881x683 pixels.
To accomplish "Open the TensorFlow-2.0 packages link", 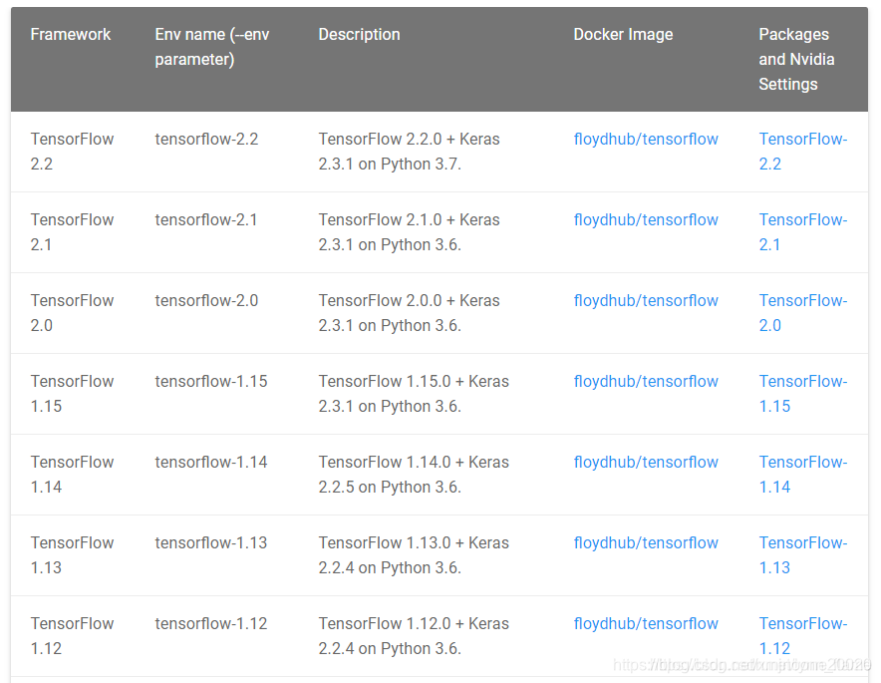I will 803,313.
